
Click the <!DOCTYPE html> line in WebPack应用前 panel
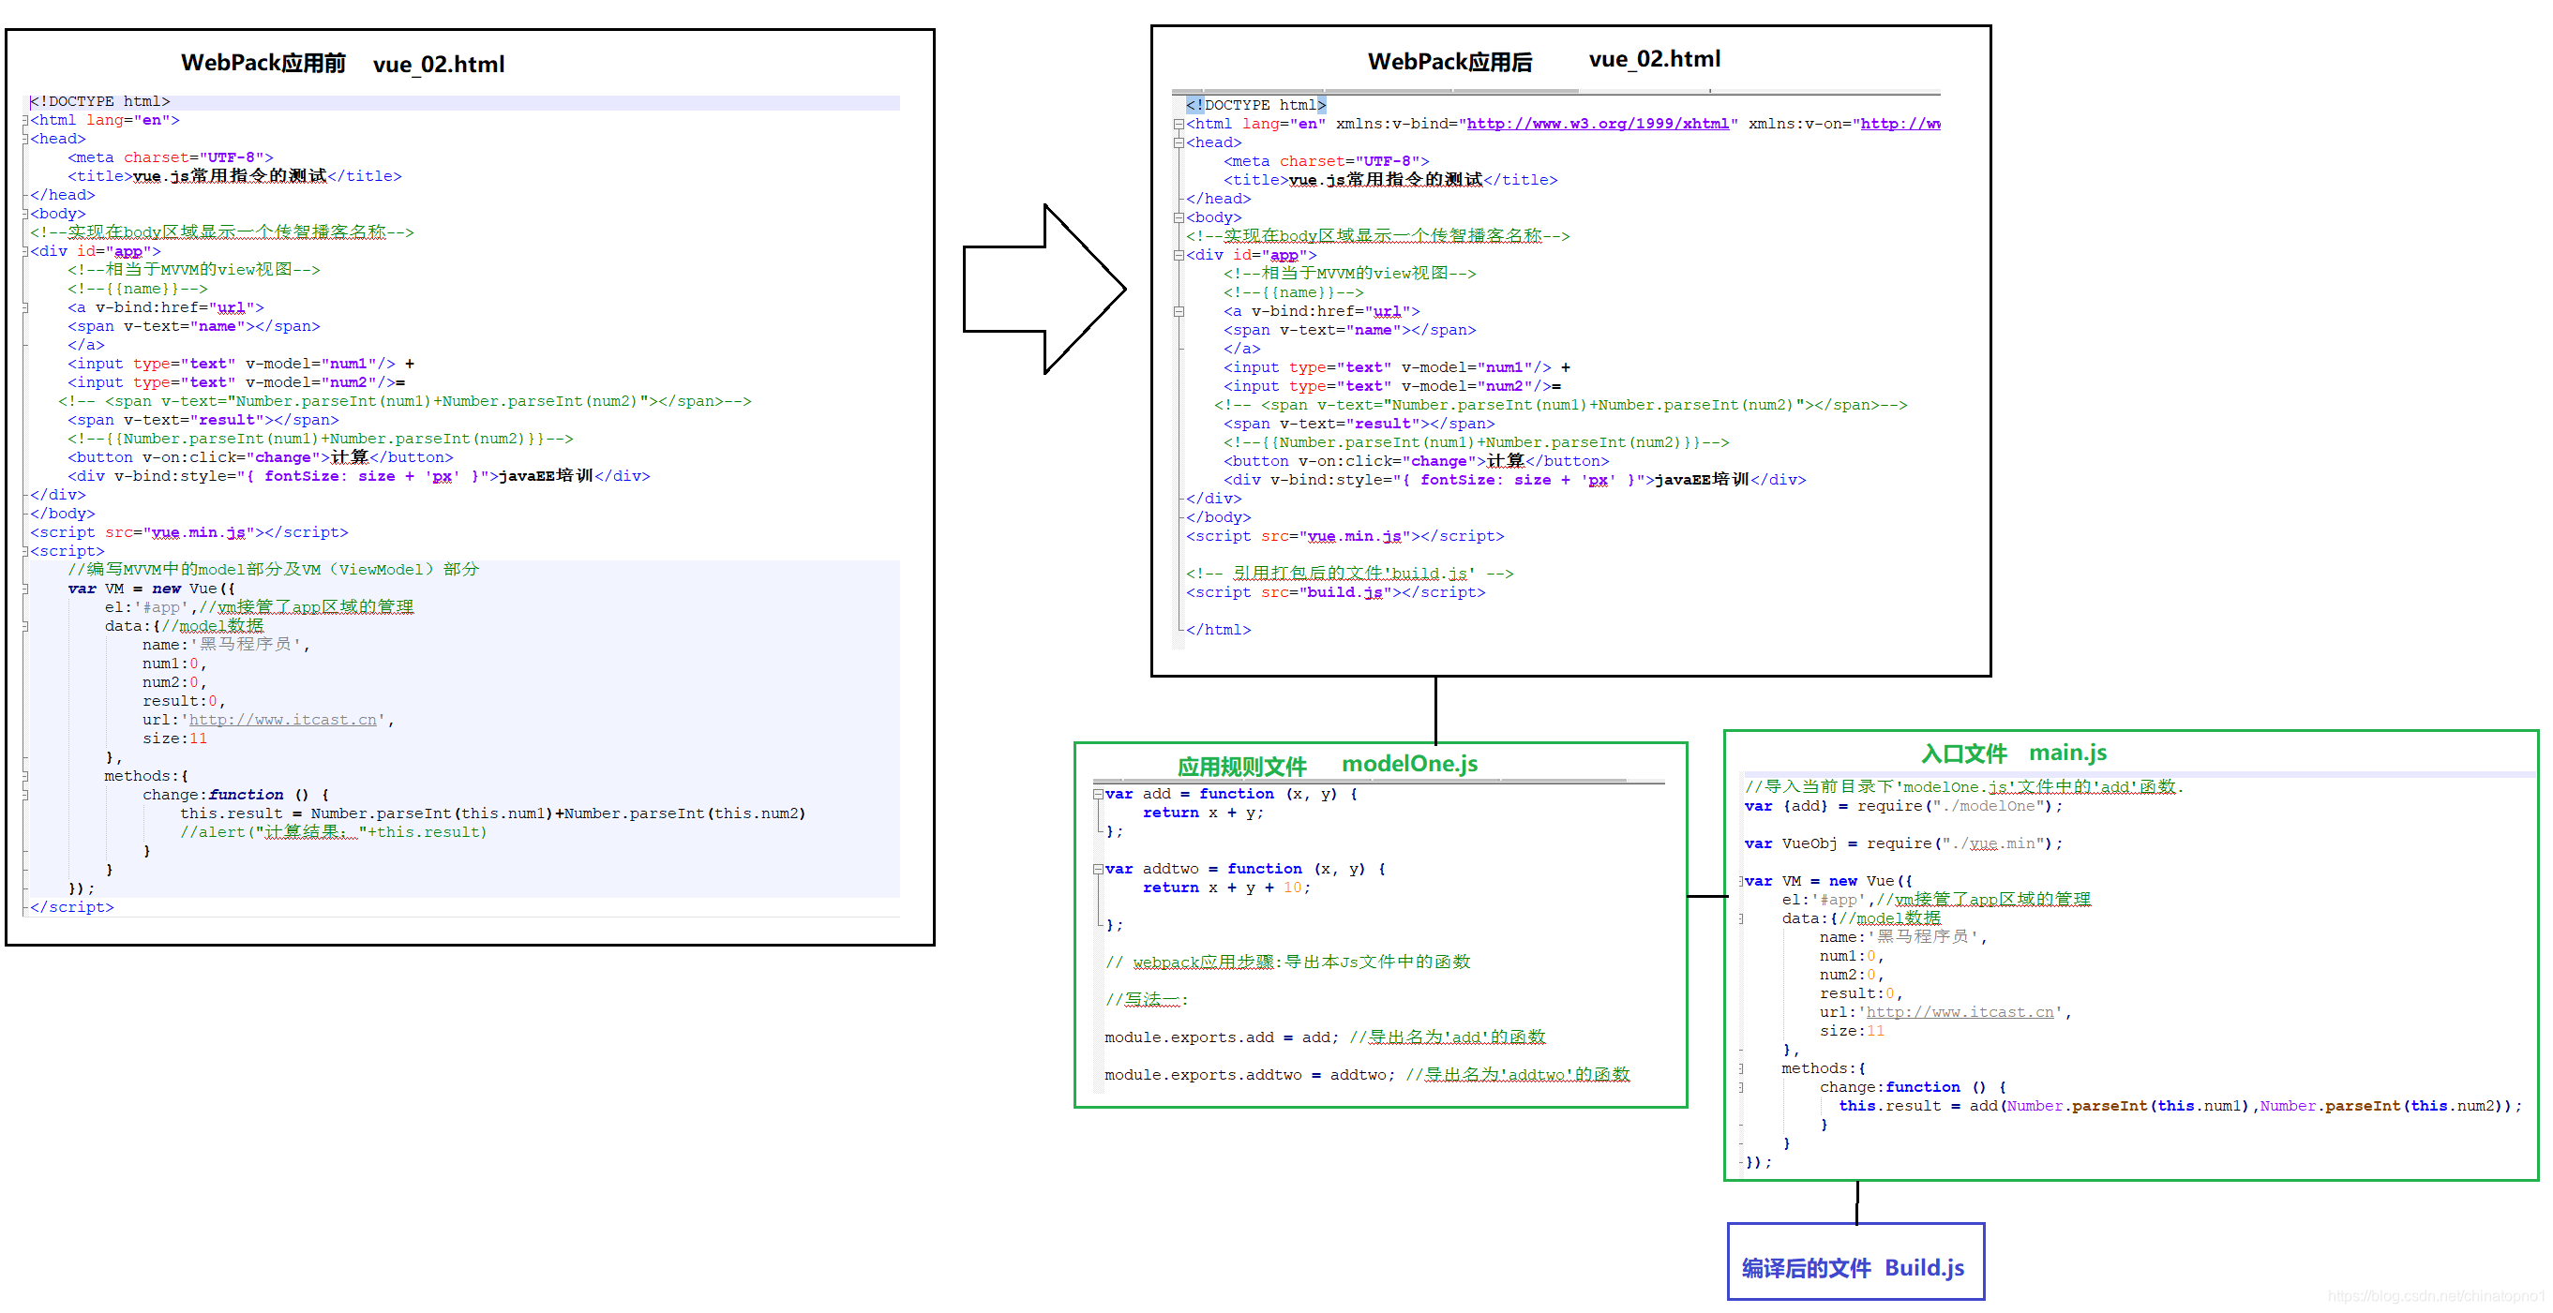[100, 102]
